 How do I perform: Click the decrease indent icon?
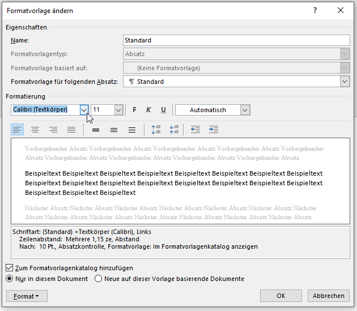click(x=195, y=130)
